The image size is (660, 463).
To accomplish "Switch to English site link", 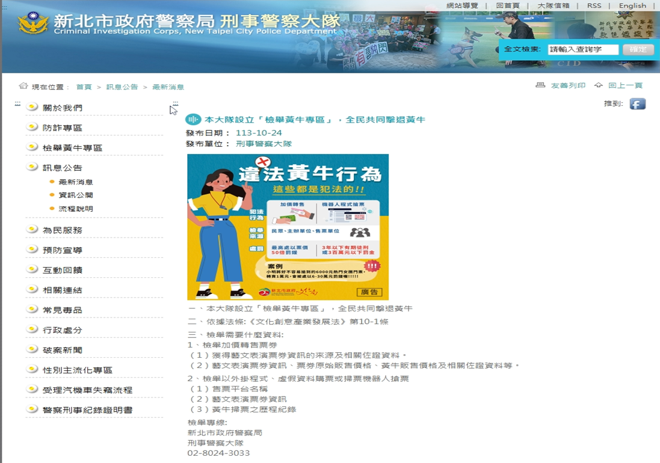I will coord(632,5).
